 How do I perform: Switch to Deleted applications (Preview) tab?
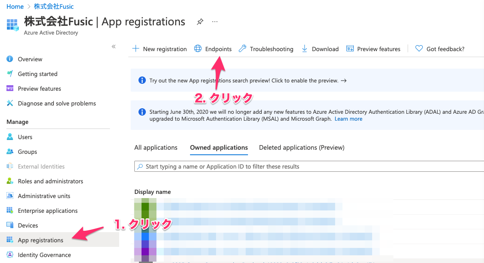coord(301,147)
